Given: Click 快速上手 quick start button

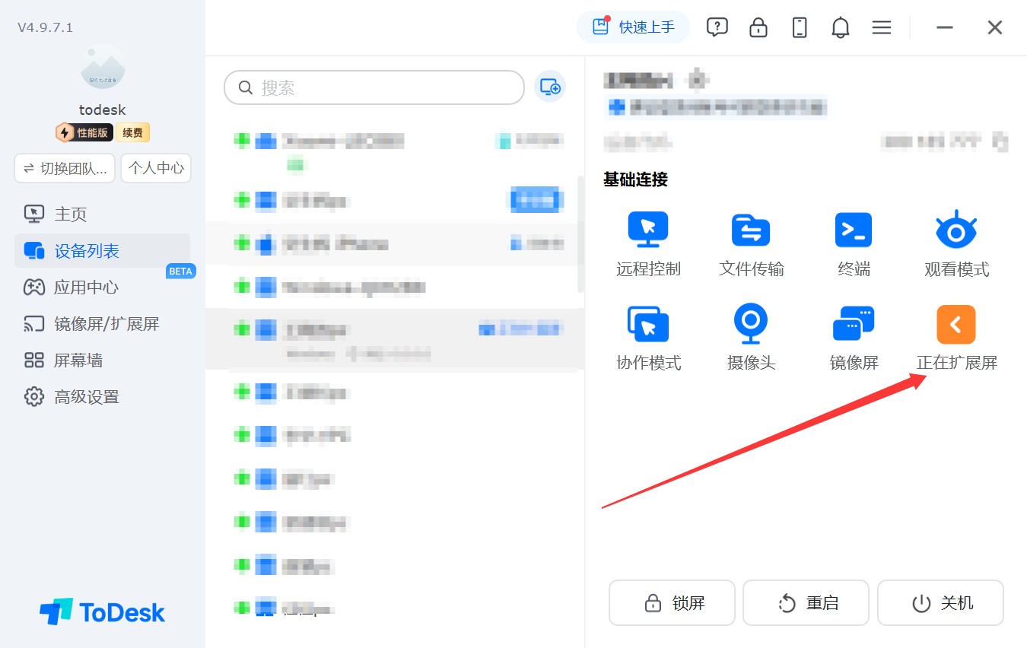Looking at the screenshot, I should (x=633, y=27).
